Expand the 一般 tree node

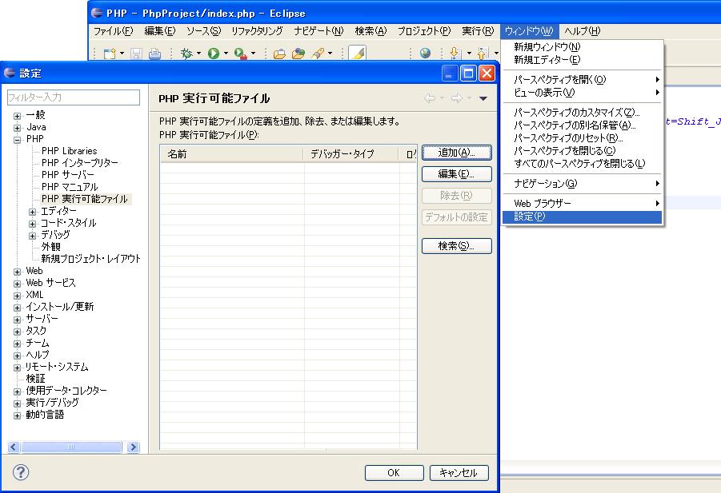click(x=17, y=116)
